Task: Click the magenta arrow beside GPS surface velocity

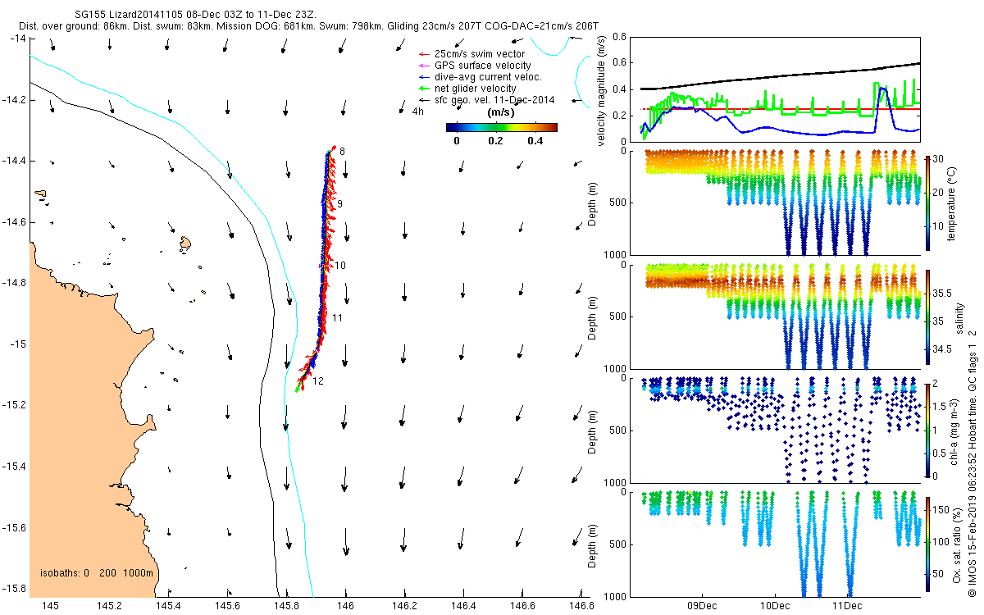Action: 424,66
